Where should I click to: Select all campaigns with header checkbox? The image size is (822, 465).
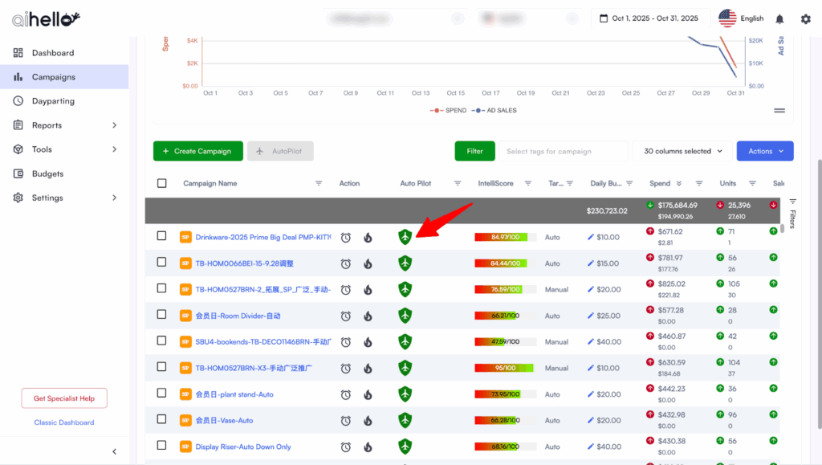coord(162,183)
